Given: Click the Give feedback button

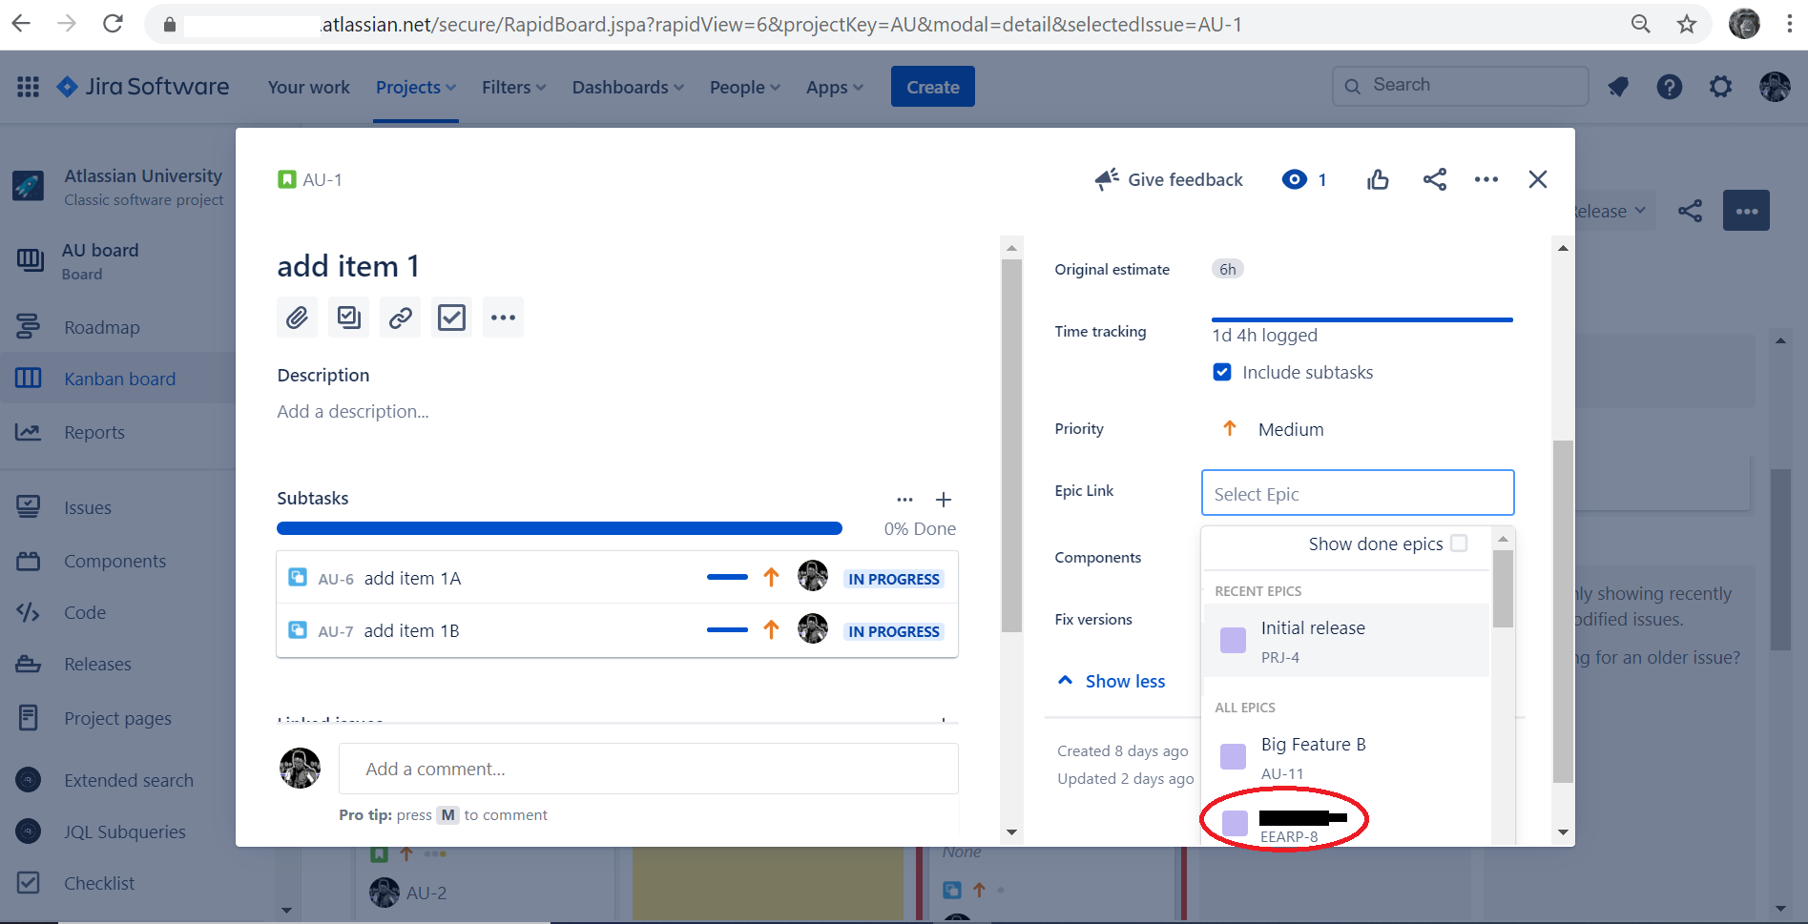Looking at the screenshot, I should click(1170, 179).
